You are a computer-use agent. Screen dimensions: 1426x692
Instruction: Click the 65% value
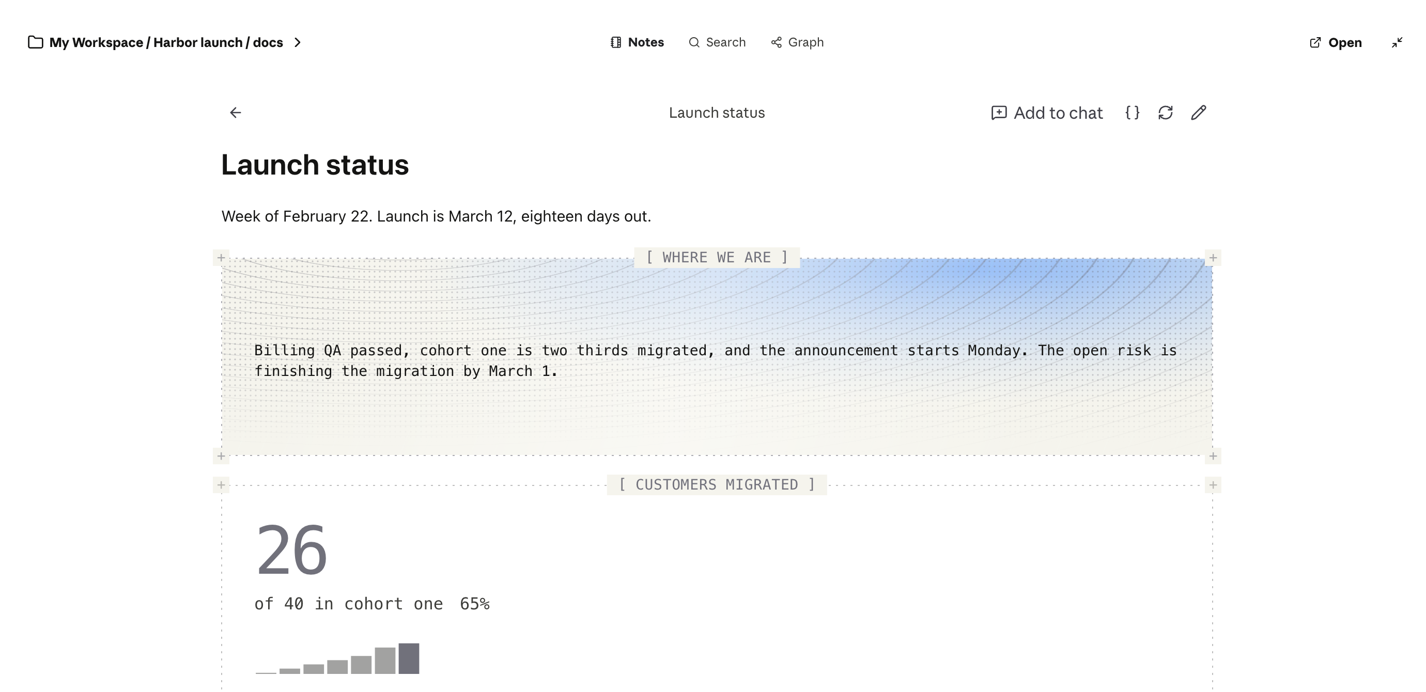point(474,604)
